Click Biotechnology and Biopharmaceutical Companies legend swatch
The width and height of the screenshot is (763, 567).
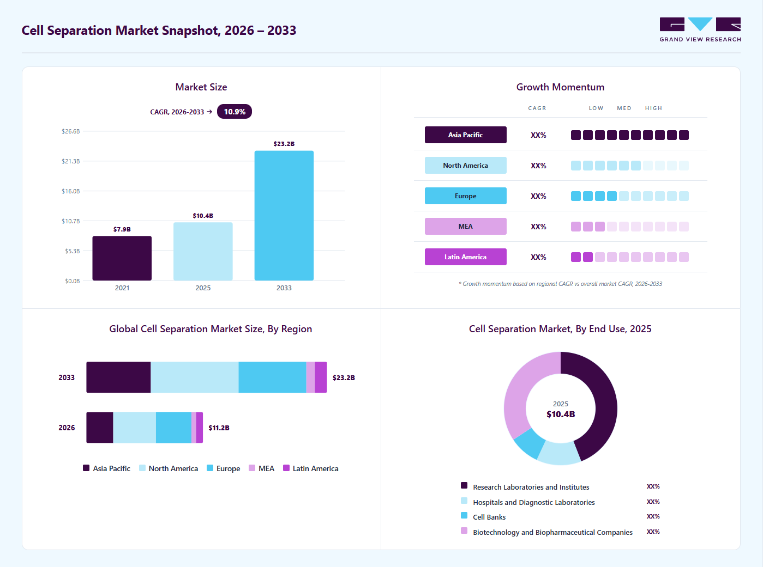point(464,531)
